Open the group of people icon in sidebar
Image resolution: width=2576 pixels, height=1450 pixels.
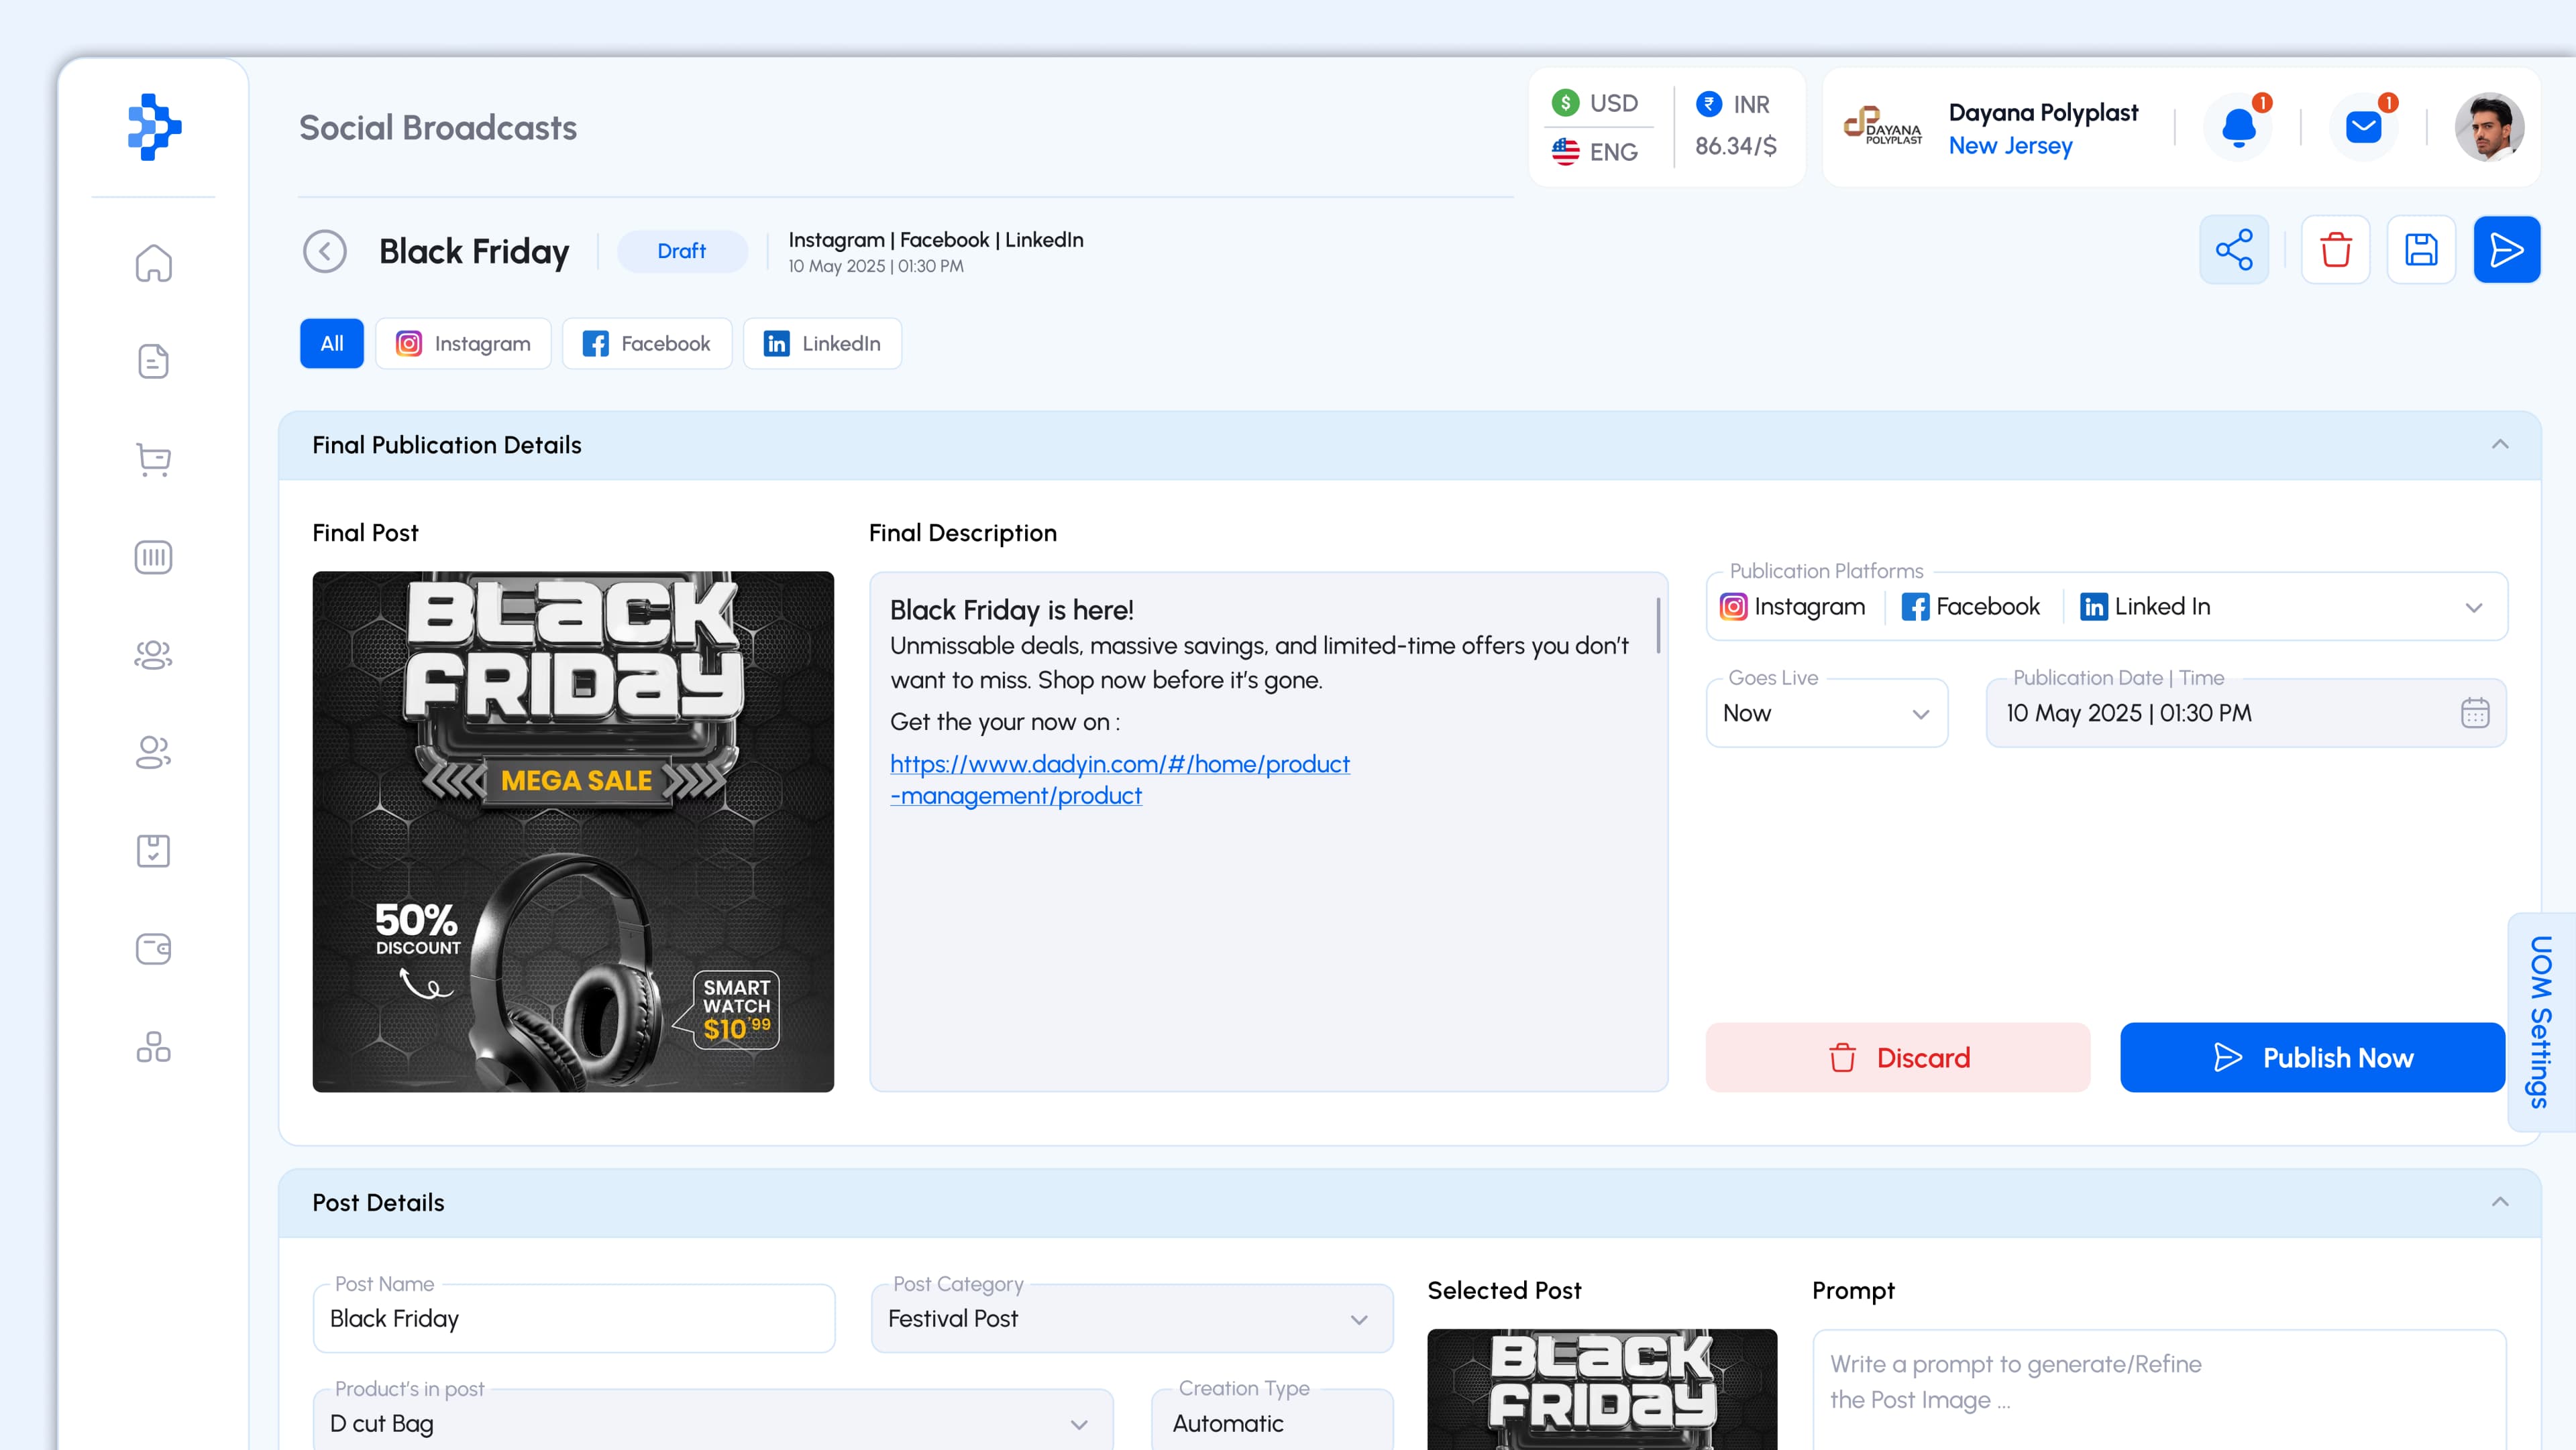[x=153, y=654]
